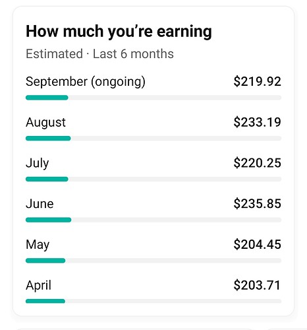Click the $219.92 September amount
This screenshot has width=307, height=330.
pos(258,81)
